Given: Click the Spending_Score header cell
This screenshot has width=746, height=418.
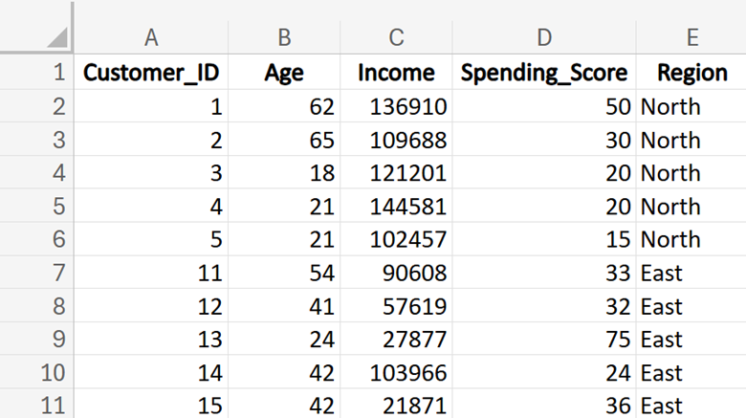Looking at the screenshot, I should (x=544, y=73).
